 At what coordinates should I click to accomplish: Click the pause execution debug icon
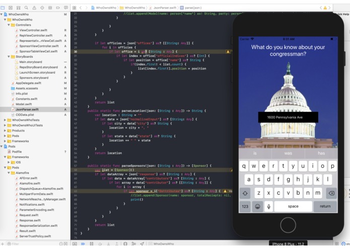pos(92,244)
